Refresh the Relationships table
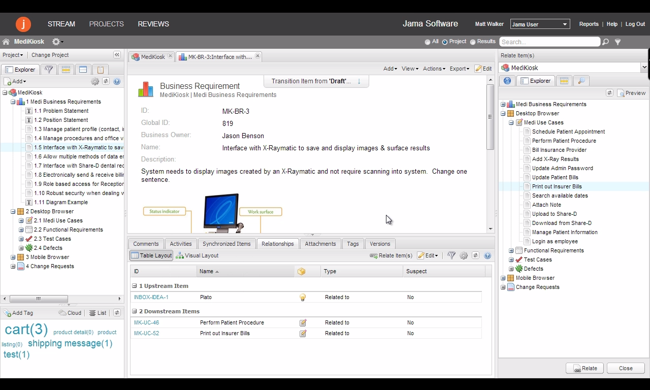Screen dimensions: 650x390 475,255
